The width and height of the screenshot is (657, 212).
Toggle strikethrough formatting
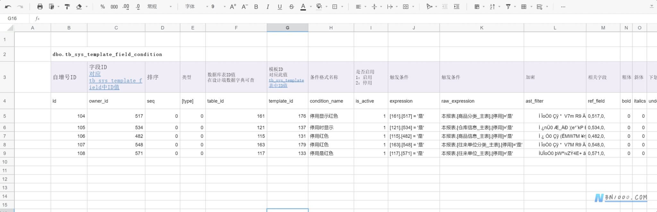click(x=291, y=7)
